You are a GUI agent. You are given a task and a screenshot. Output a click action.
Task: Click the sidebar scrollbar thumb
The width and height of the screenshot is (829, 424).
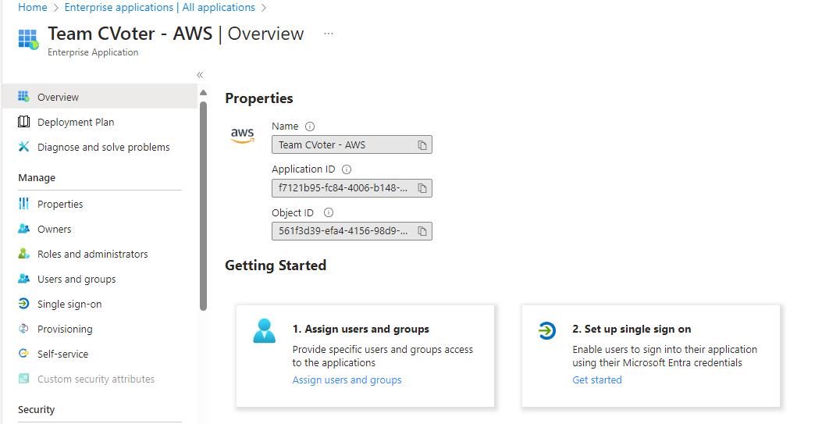[204, 206]
